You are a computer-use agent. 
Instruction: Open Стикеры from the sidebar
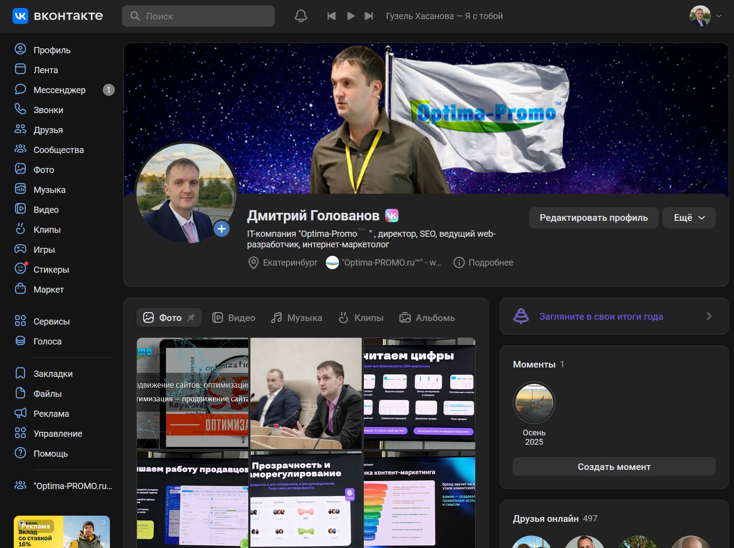(51, 269)
